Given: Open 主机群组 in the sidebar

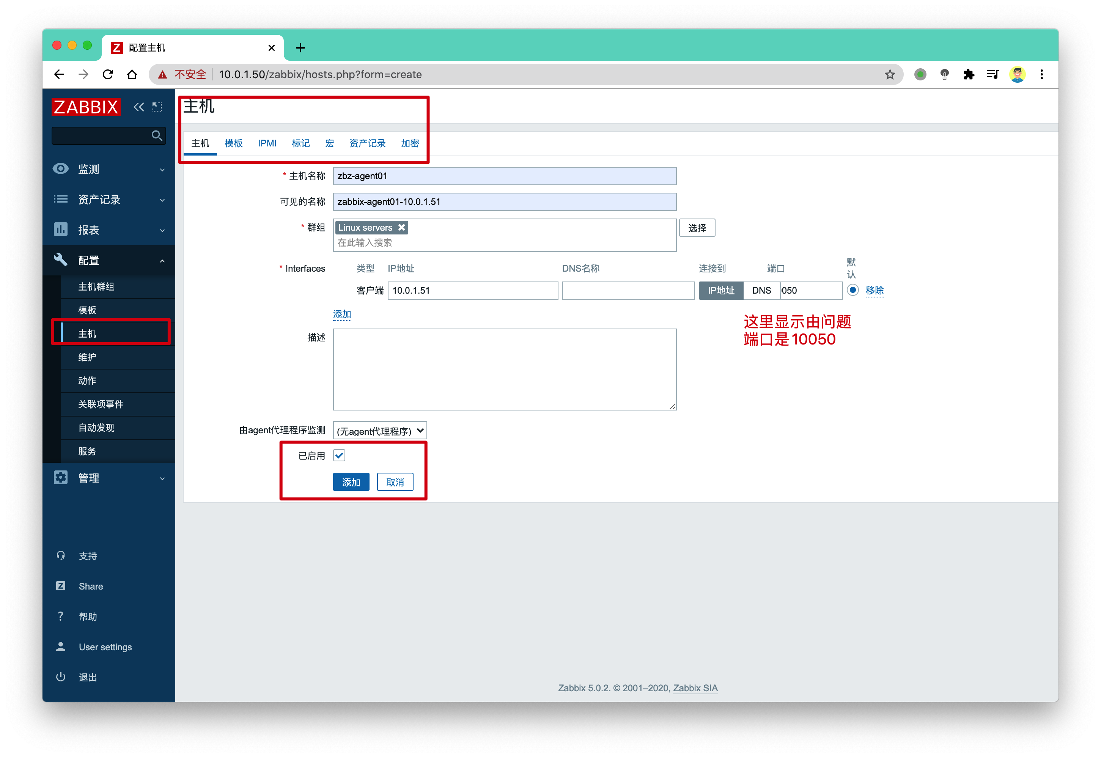Looking at the screenshot, I should point(118,287).
